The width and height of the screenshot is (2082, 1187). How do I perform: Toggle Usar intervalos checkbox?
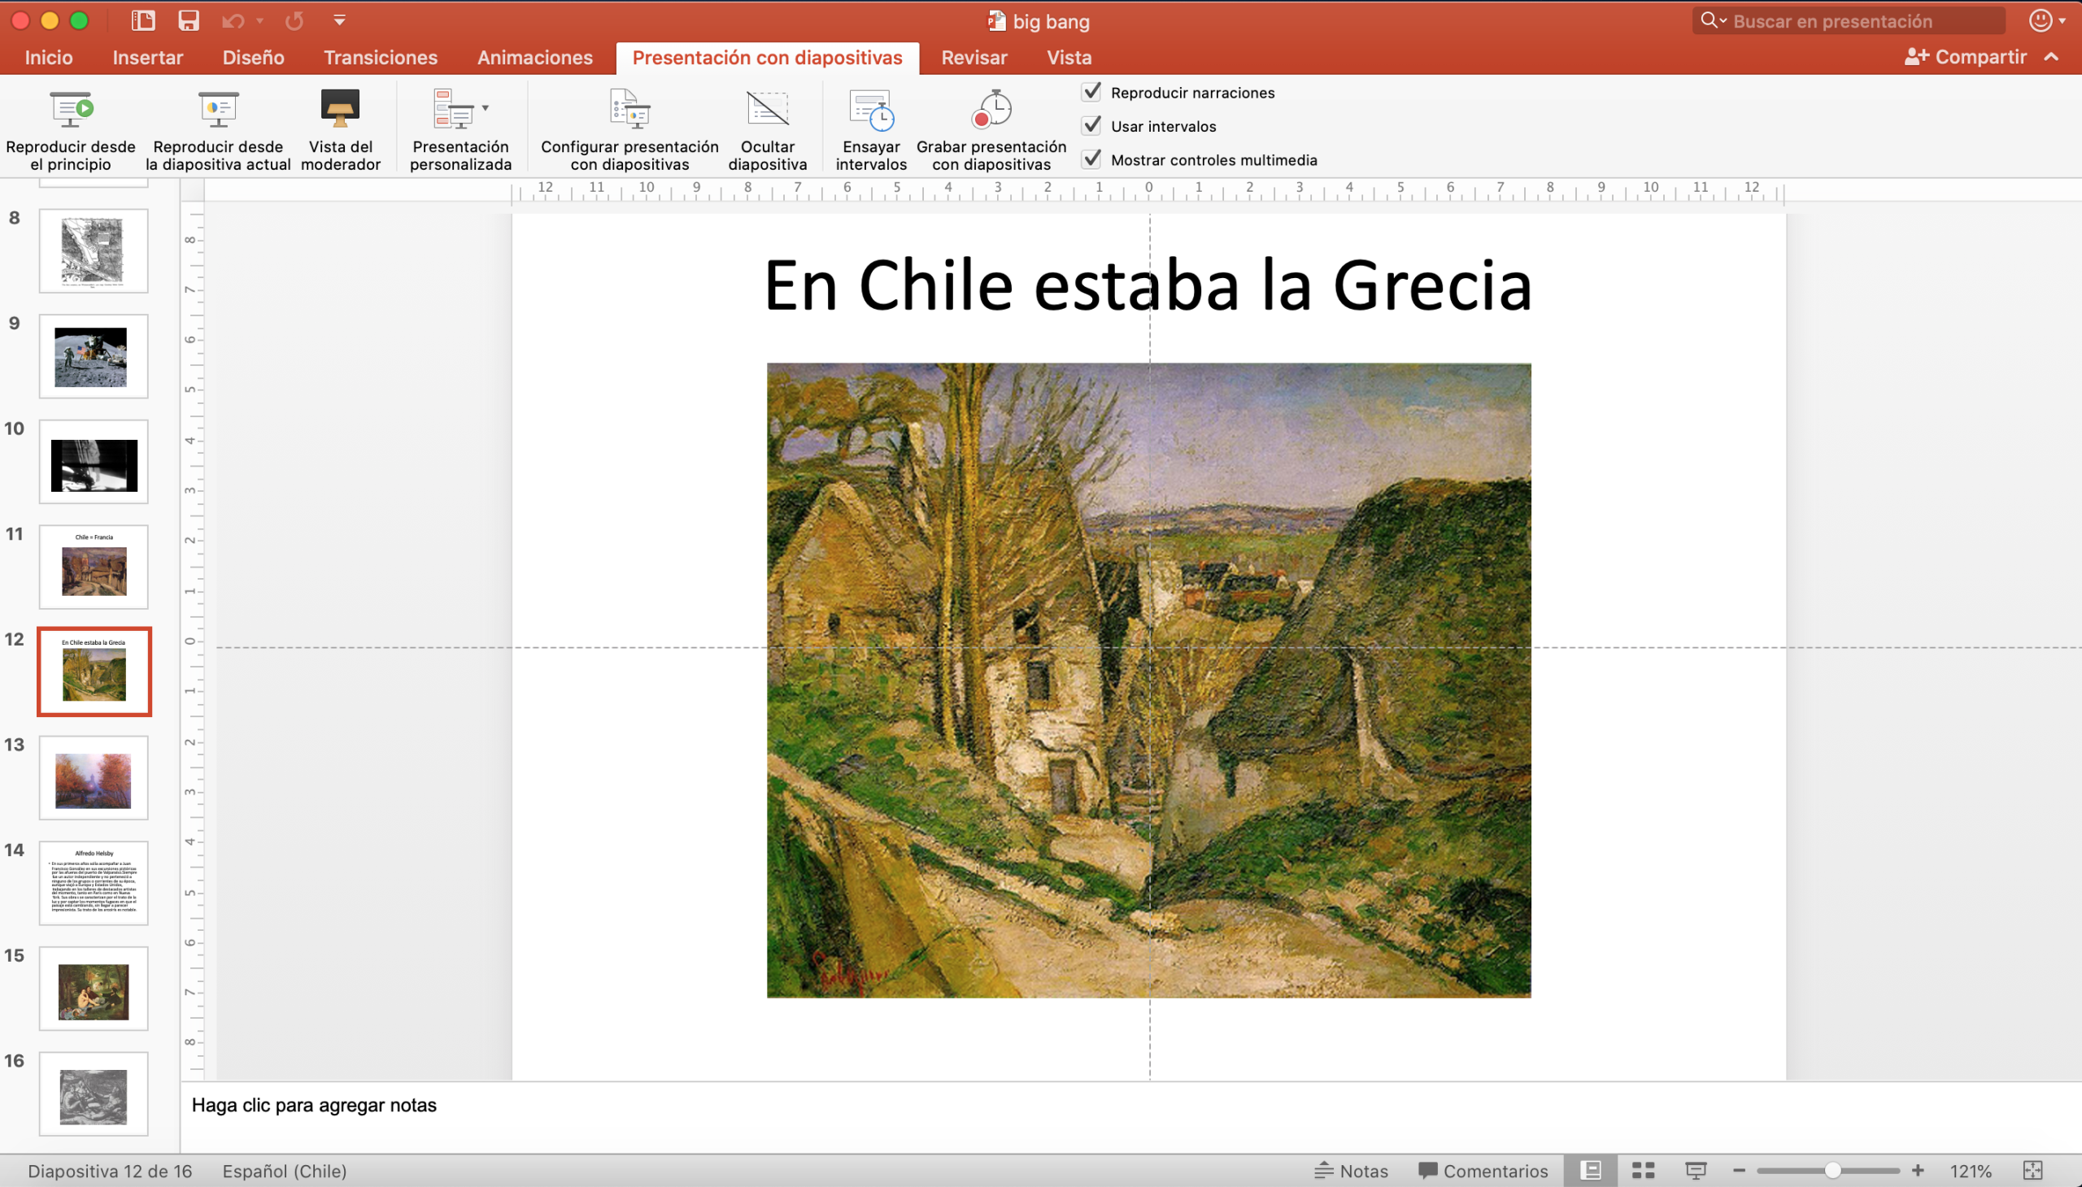point(1091,125)
